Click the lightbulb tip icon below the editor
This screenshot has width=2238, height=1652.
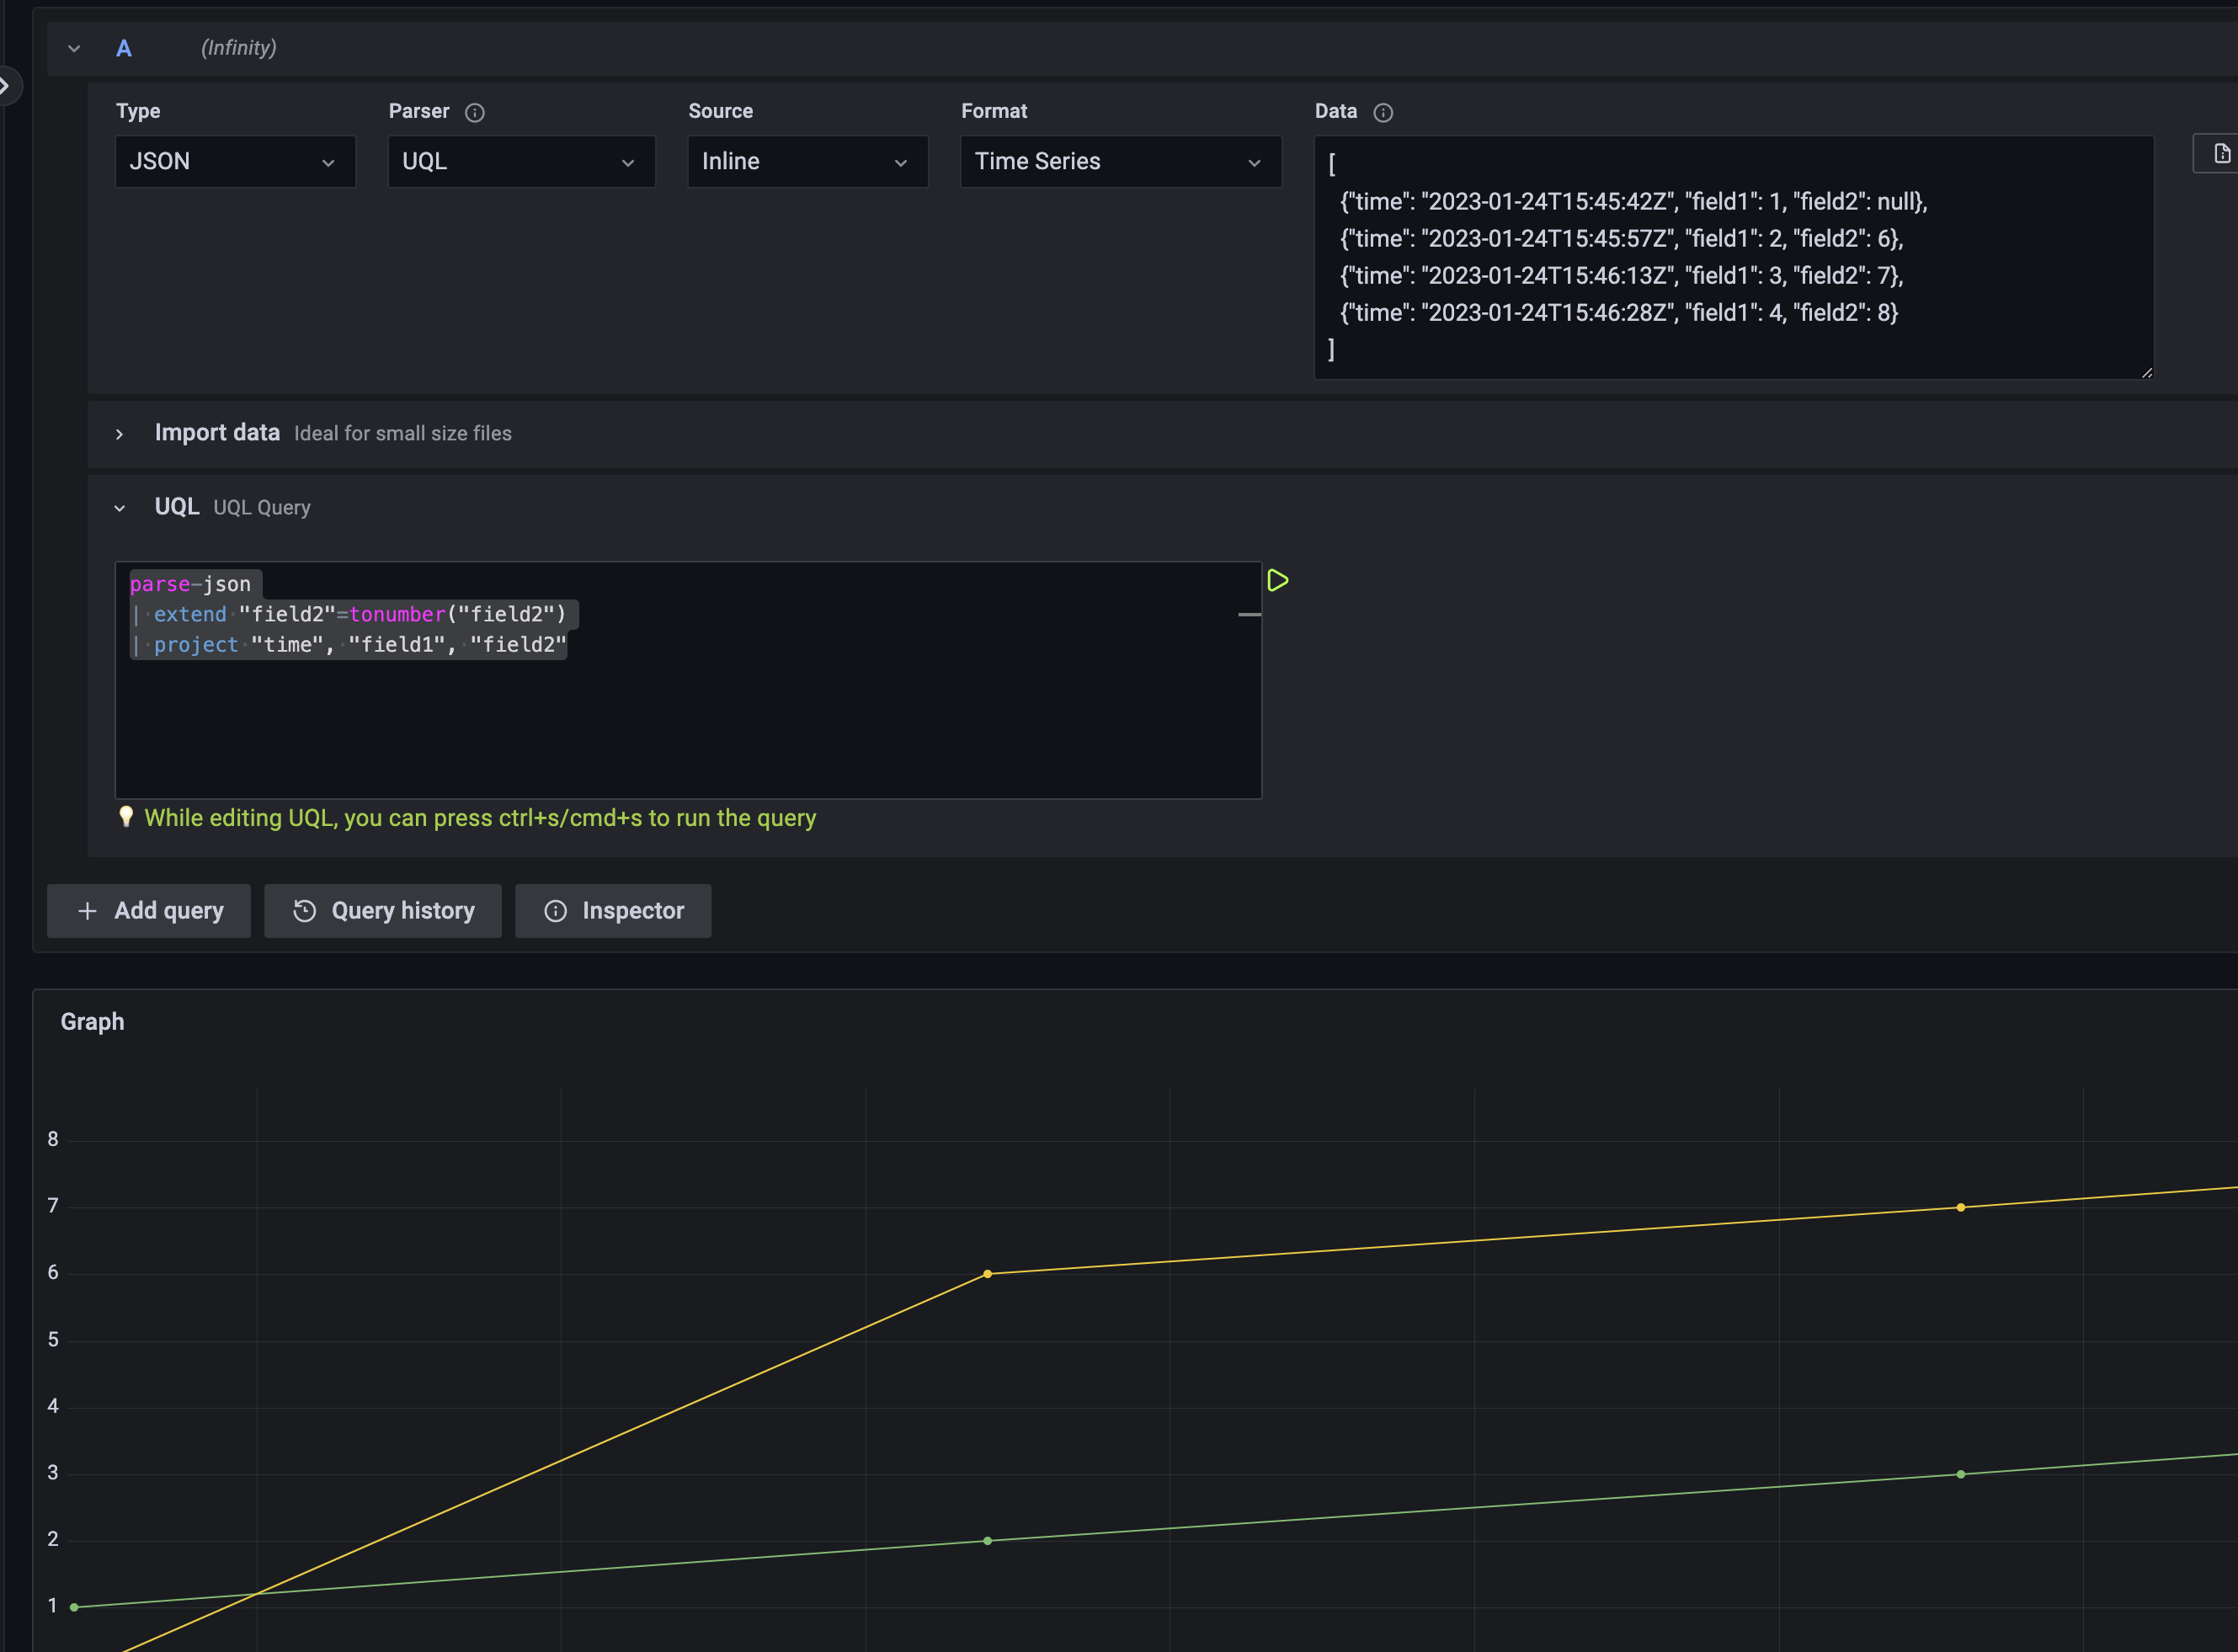pos(126,817)
